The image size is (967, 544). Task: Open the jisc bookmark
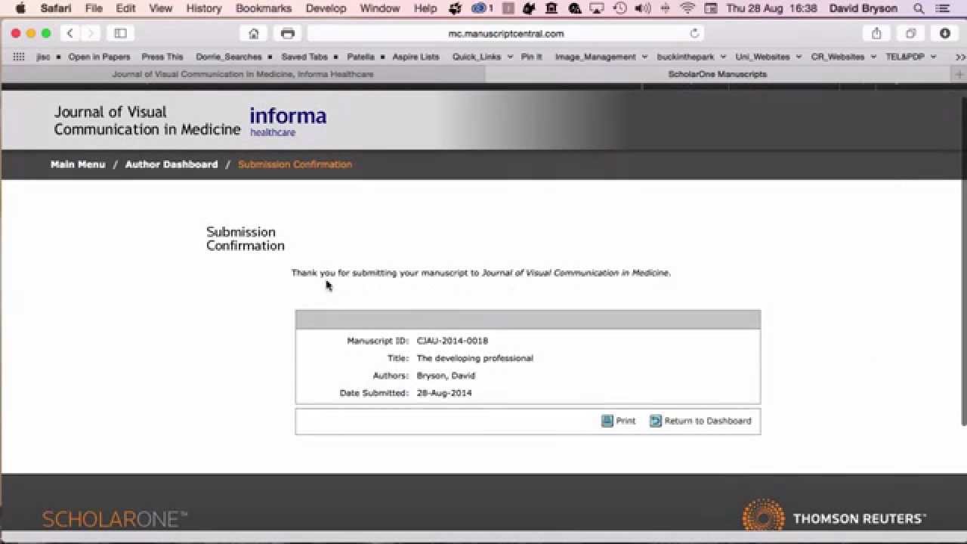[x=44, y=57]
